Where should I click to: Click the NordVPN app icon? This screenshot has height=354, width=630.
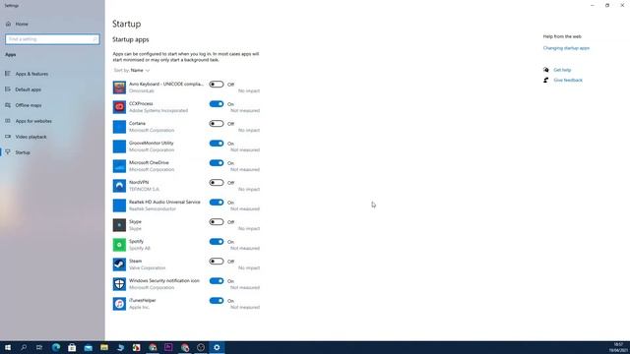click(119, 186)
